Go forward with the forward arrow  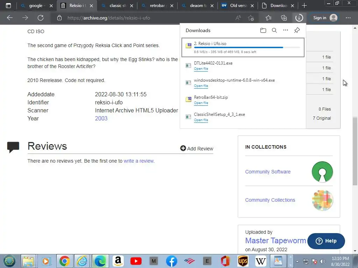(25, 18)
